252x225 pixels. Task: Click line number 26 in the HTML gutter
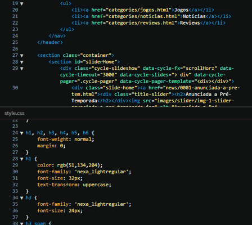[15, 49]
